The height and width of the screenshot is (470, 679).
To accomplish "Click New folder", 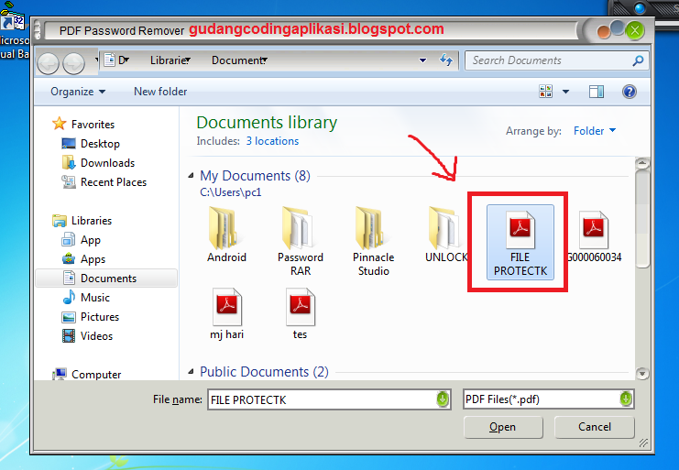I will pyautogui.click(x=160, y=92).
